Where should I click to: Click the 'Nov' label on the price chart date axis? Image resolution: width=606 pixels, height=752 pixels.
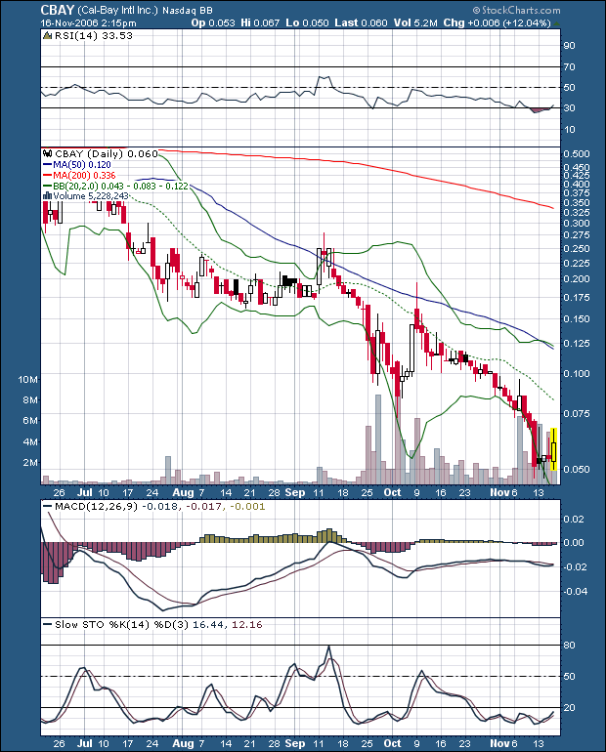(500, 492)
